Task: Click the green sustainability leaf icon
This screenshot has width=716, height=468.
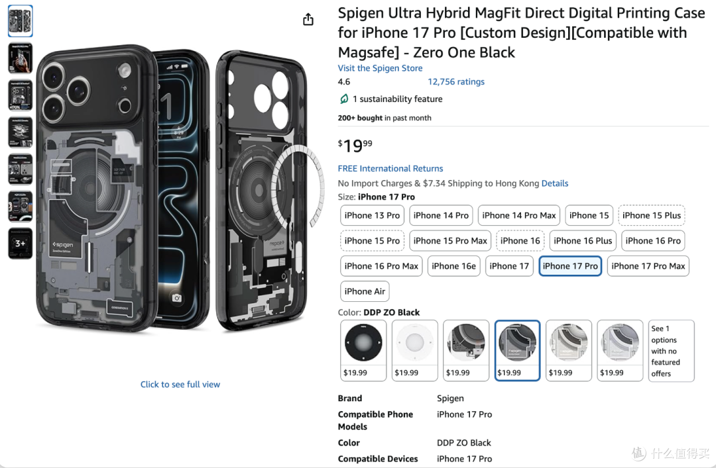Action: 344,99
